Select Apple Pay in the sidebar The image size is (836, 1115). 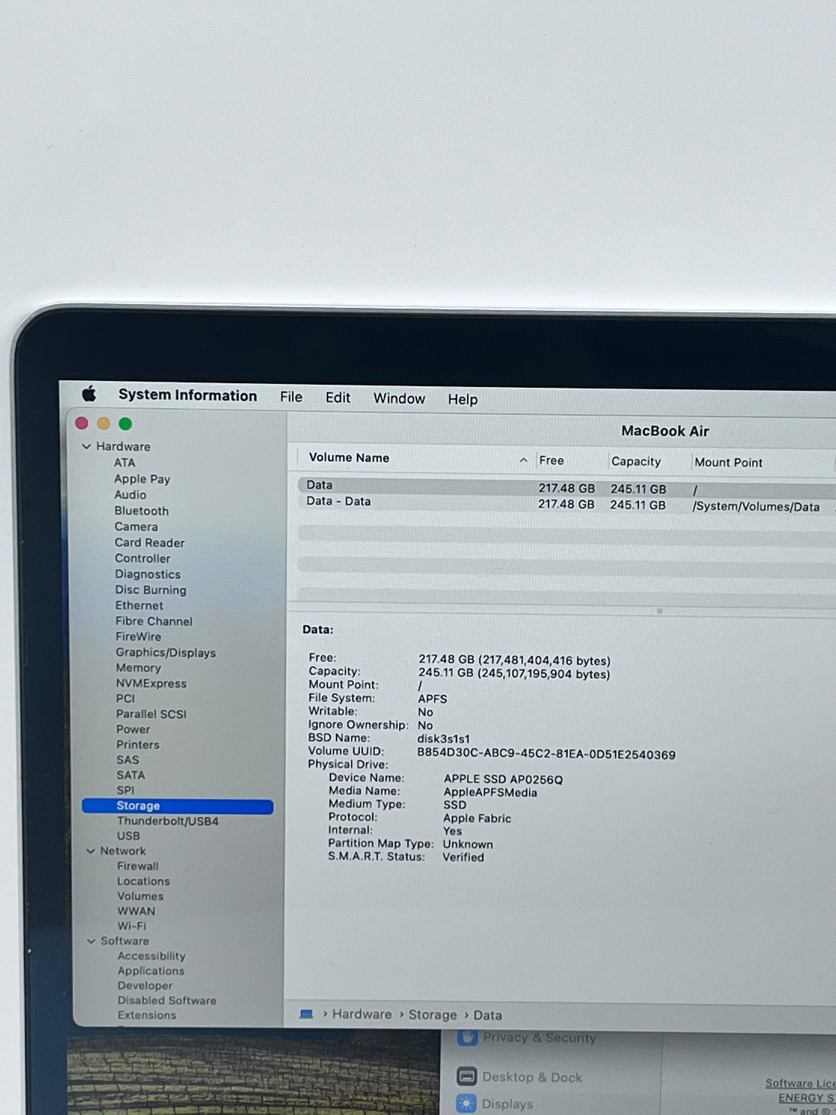142,479
